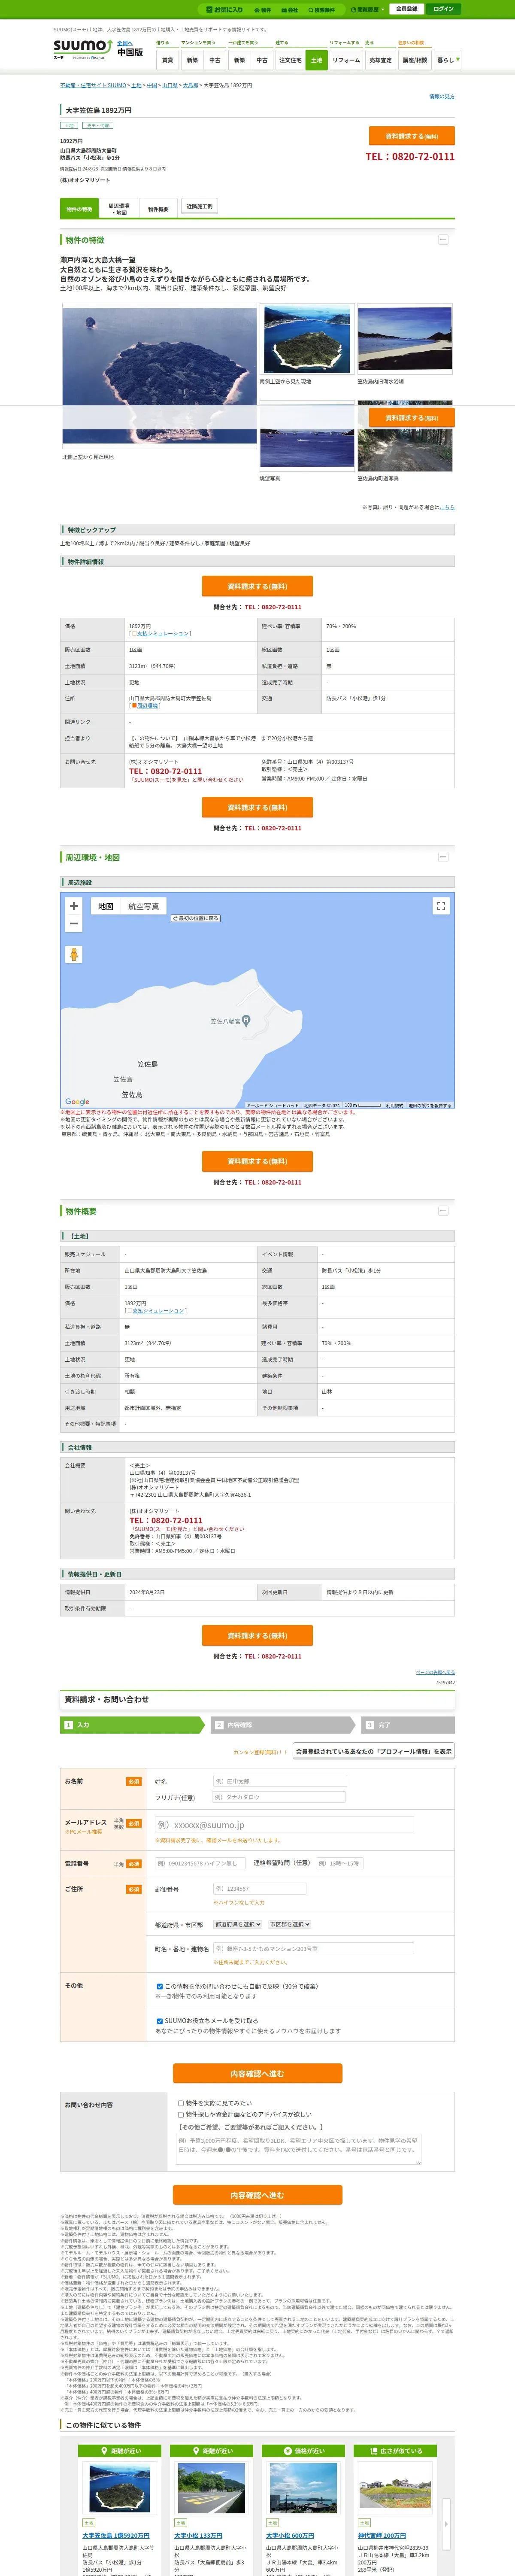The width and height of the screenshot is (515, 2576).
Task: Collapse the 物件概要 section
Action: point(443,1211)
